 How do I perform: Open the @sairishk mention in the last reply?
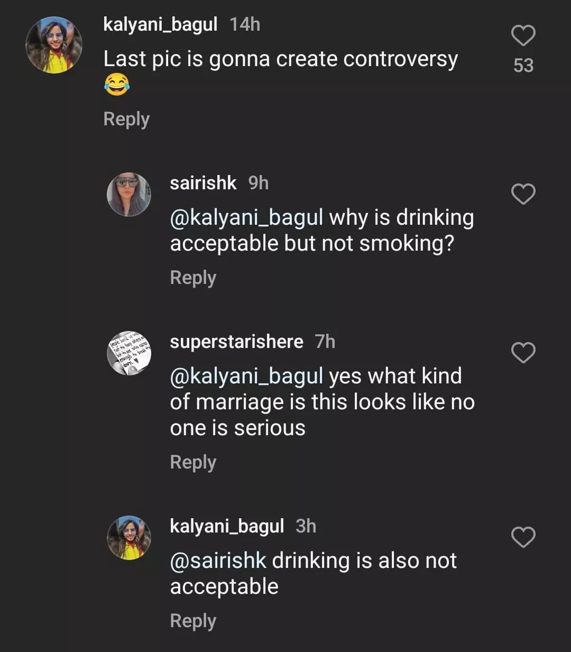(x=218, y=561)
